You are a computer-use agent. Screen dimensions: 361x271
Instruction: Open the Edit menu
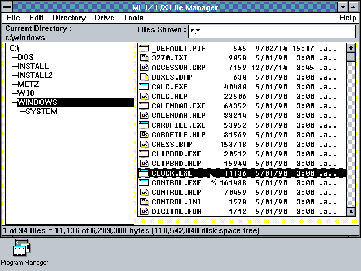[x=36, y=18]
